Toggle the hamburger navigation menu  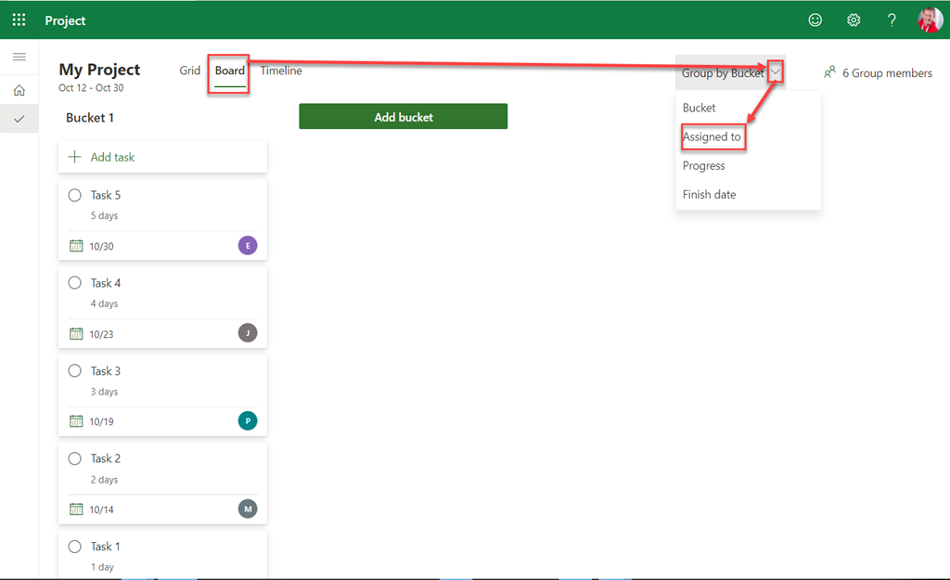point(19,58)
